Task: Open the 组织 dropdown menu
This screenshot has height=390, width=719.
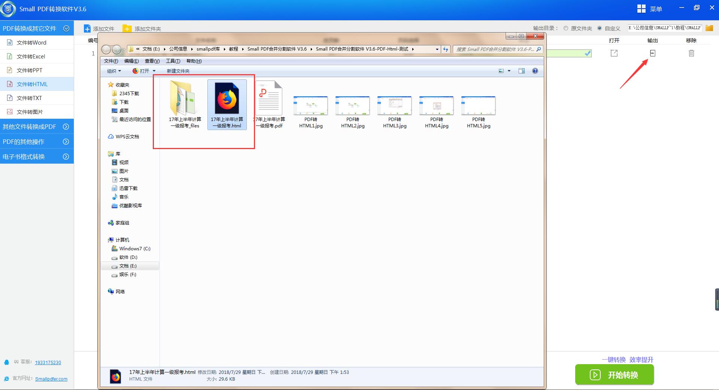Action: pos(114,71)
